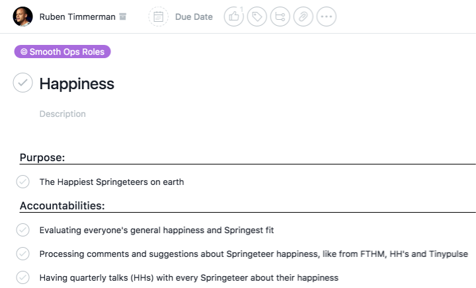This screenshot has height=288, width=476.
Task: Open the Smooth Ops Roles project pill
Action: pos(63,52)
